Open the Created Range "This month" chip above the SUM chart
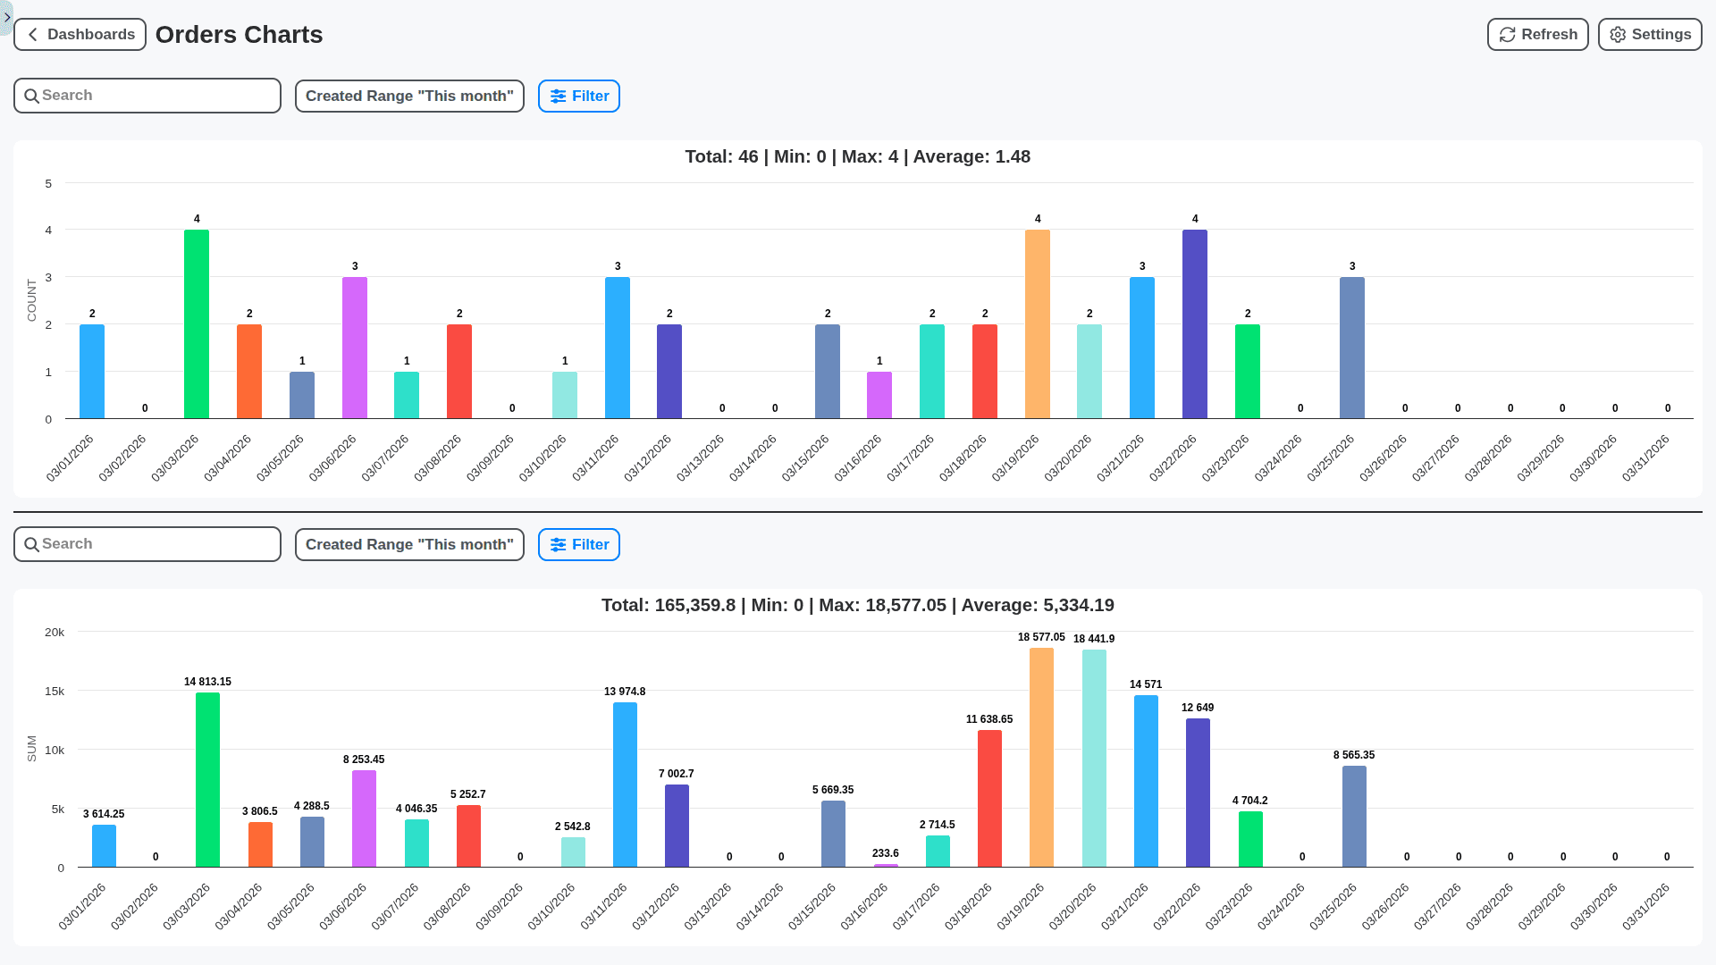 (x=408, y=544)
